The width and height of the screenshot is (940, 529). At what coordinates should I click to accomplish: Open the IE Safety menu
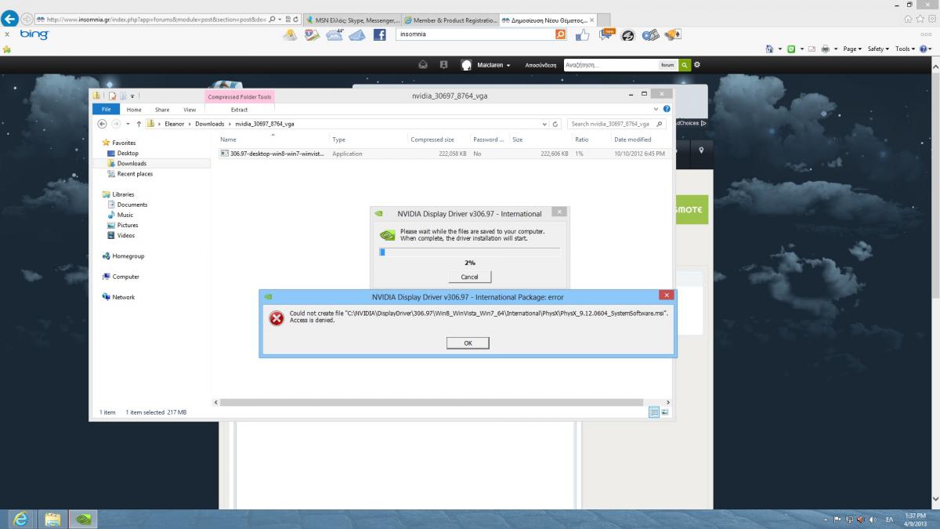[878, 49]
